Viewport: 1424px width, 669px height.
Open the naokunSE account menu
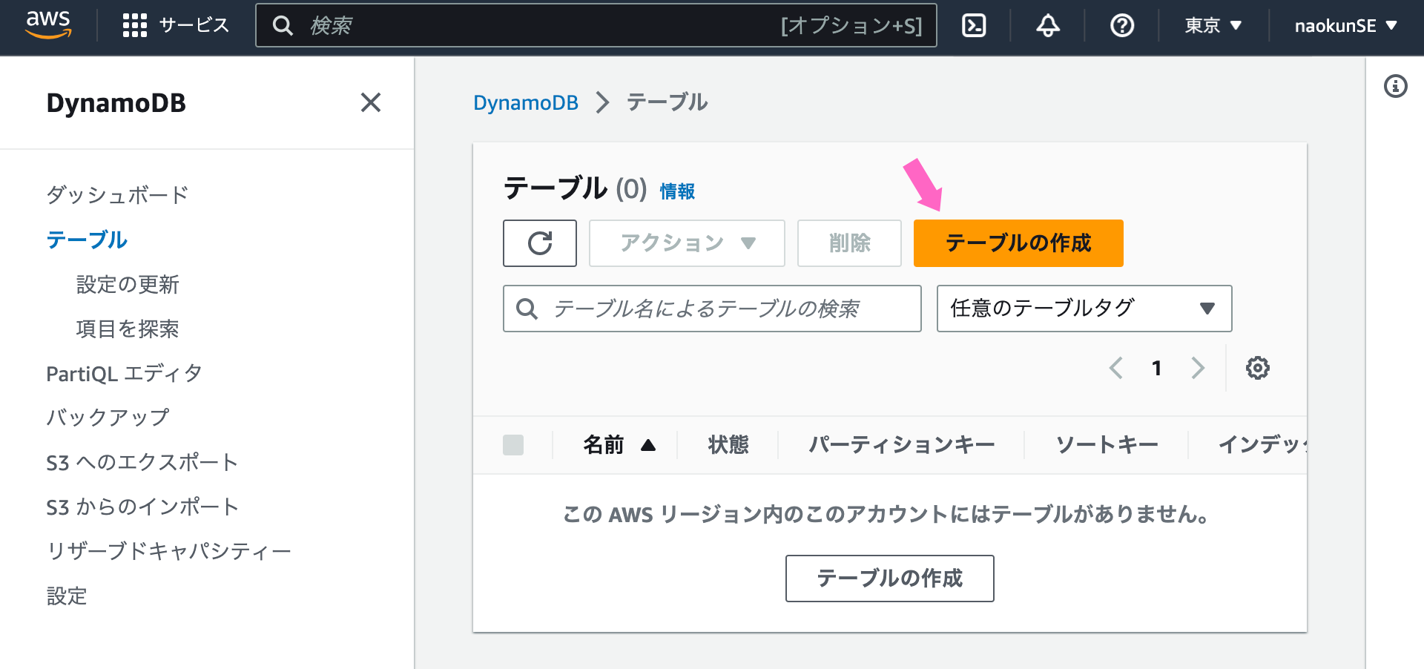coord(1346,25)
